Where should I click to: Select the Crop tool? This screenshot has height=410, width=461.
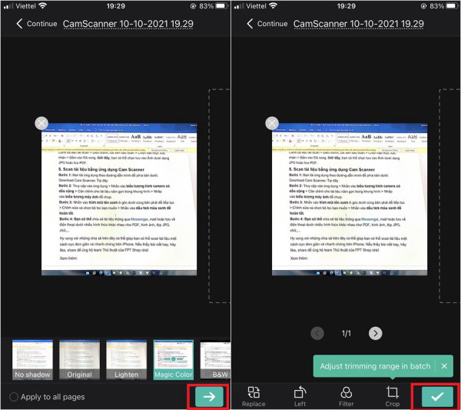click(393, 395)
